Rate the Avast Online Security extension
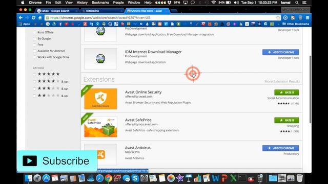The width and height of the screenshot is (328, 184). (x=286, y=93)
